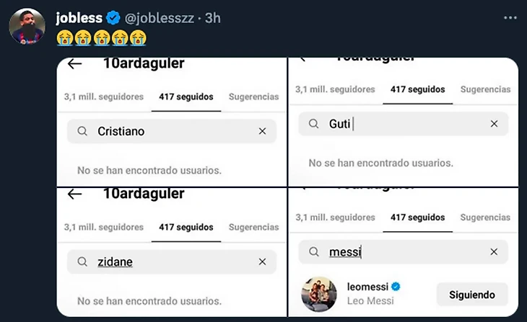Go back using the arrow above the Cristiano search

coord(74,64)
